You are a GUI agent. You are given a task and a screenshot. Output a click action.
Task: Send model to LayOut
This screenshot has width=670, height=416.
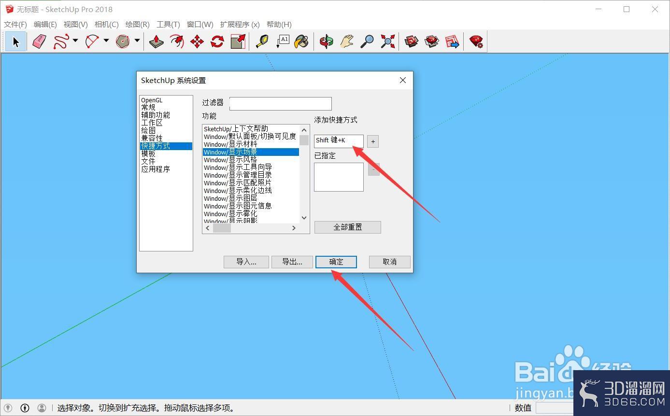[452, 42]
